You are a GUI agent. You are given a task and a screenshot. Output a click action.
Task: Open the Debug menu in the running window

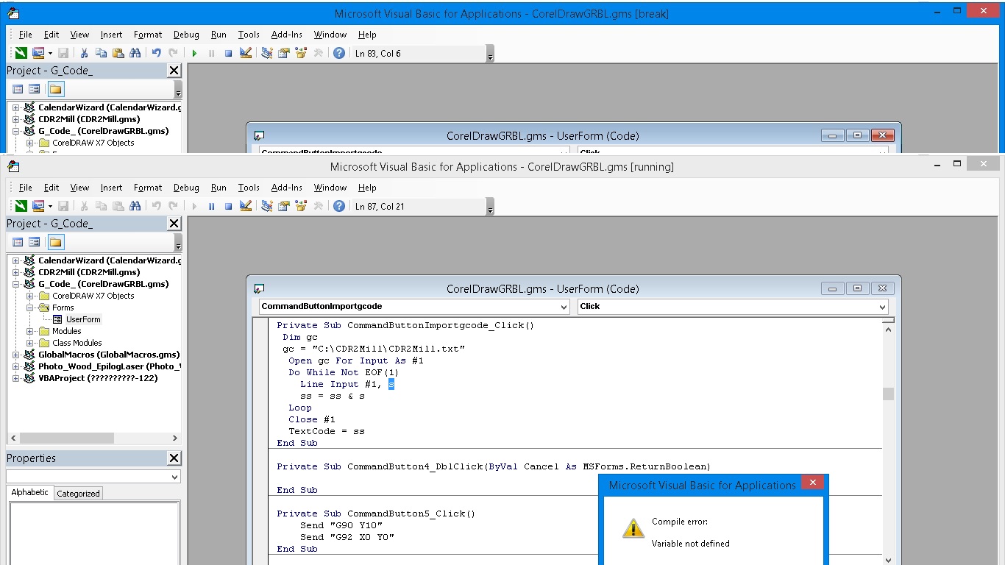[x=186, y=188]
